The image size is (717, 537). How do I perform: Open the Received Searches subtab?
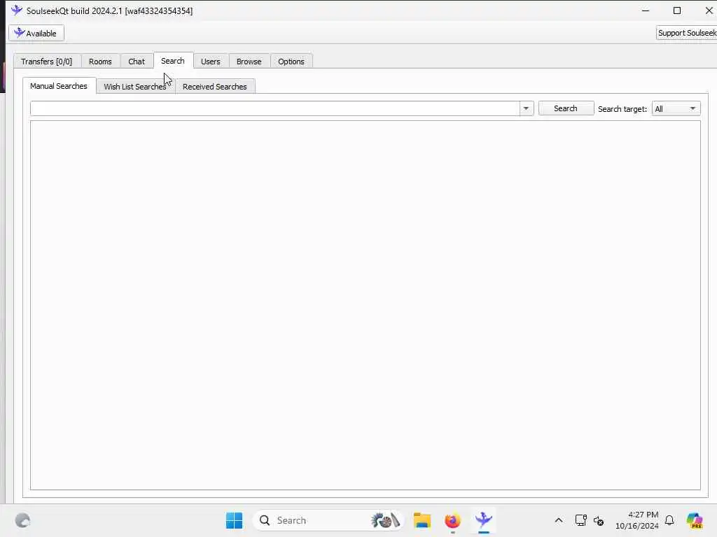[x=215, y=86]
